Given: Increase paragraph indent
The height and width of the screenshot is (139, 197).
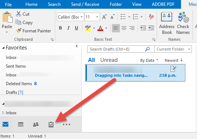Looking at the screenshot, I should 151,28.
